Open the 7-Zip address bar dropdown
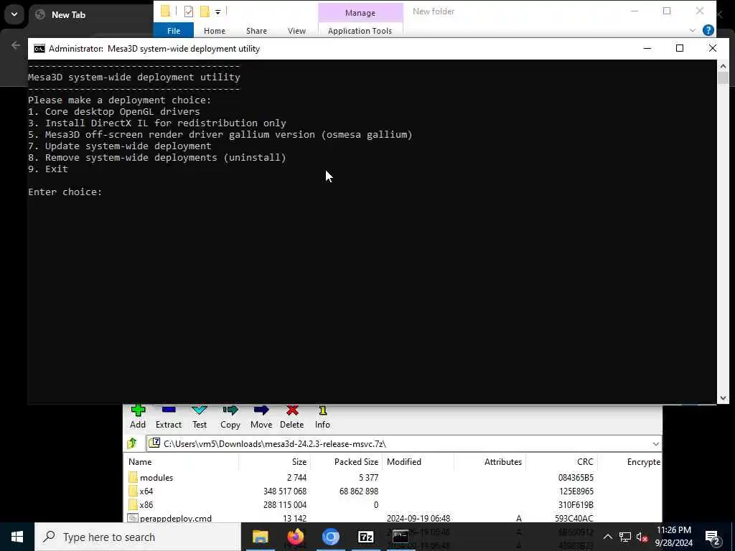The height and width of the screenshot is (551, 735). [655, 443]
